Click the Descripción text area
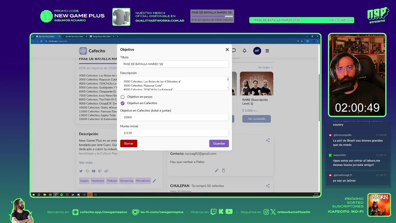 (x=174, y=83)
